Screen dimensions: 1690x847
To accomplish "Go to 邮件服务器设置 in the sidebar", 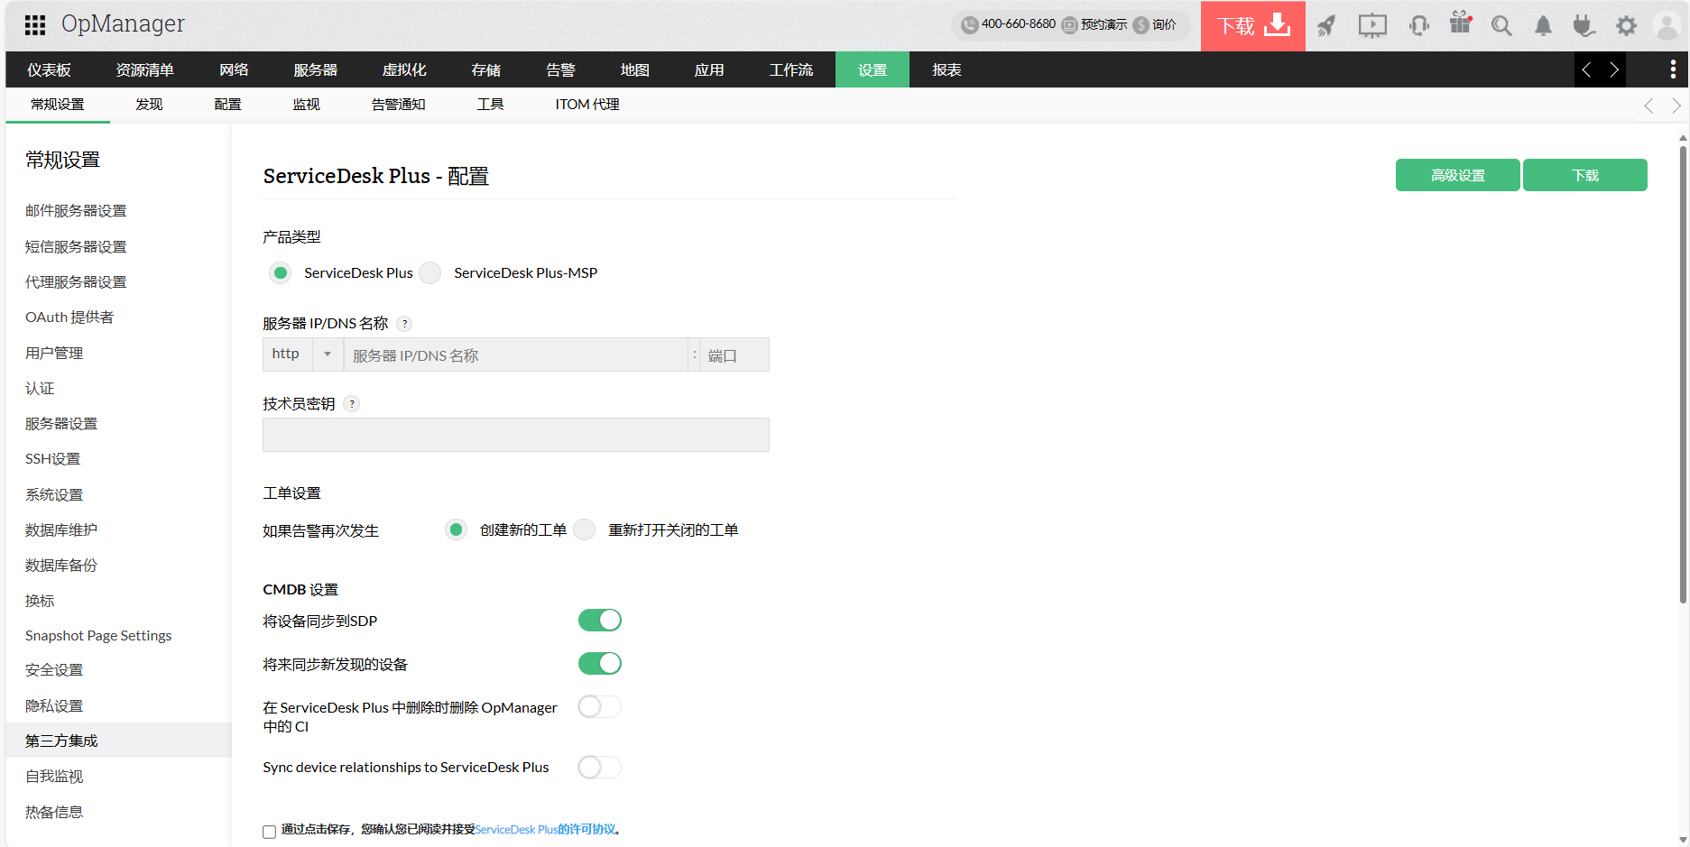I will pos(76,210).
